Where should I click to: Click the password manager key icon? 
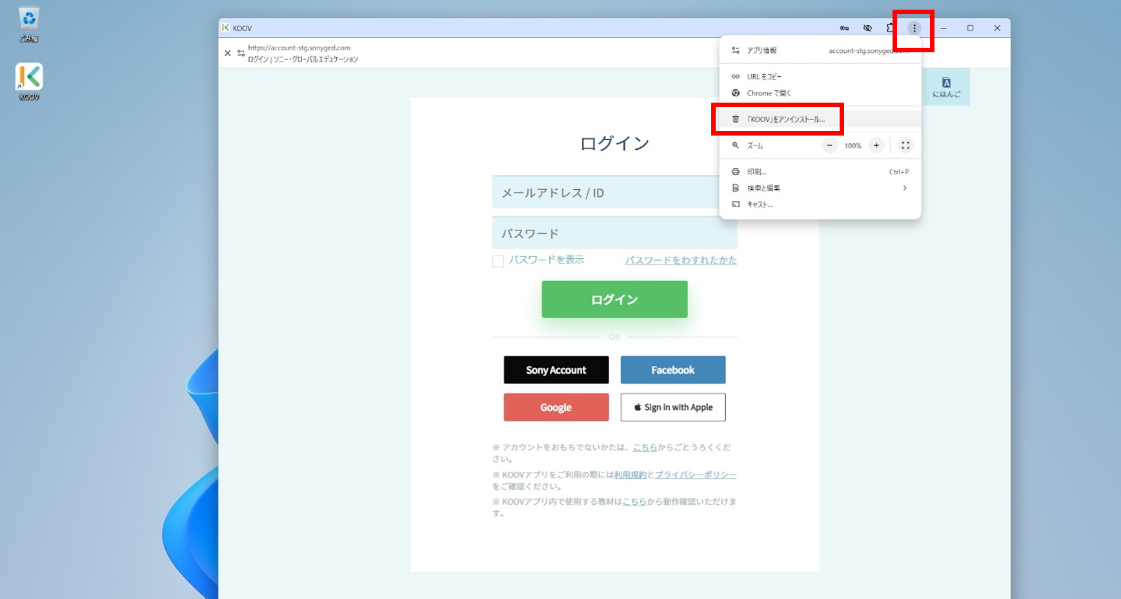(844, 28)
